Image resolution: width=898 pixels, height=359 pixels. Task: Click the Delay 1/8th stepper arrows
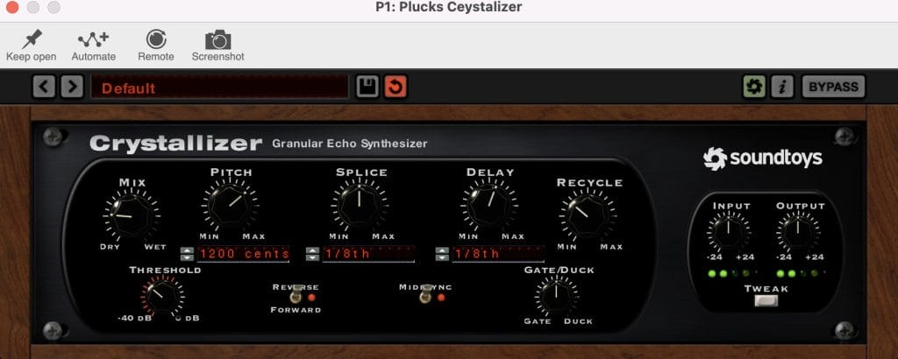pyautogui.click(x=442, y=254)
